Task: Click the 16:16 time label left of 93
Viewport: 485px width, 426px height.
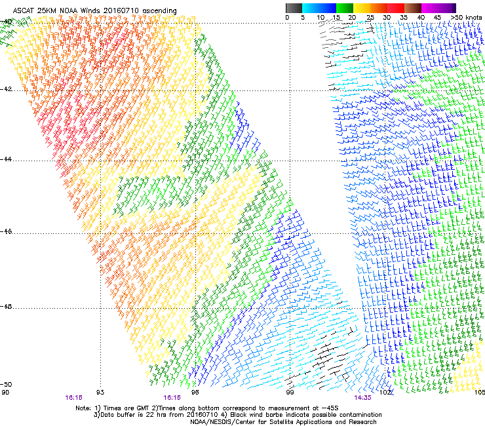Action: 73,398
